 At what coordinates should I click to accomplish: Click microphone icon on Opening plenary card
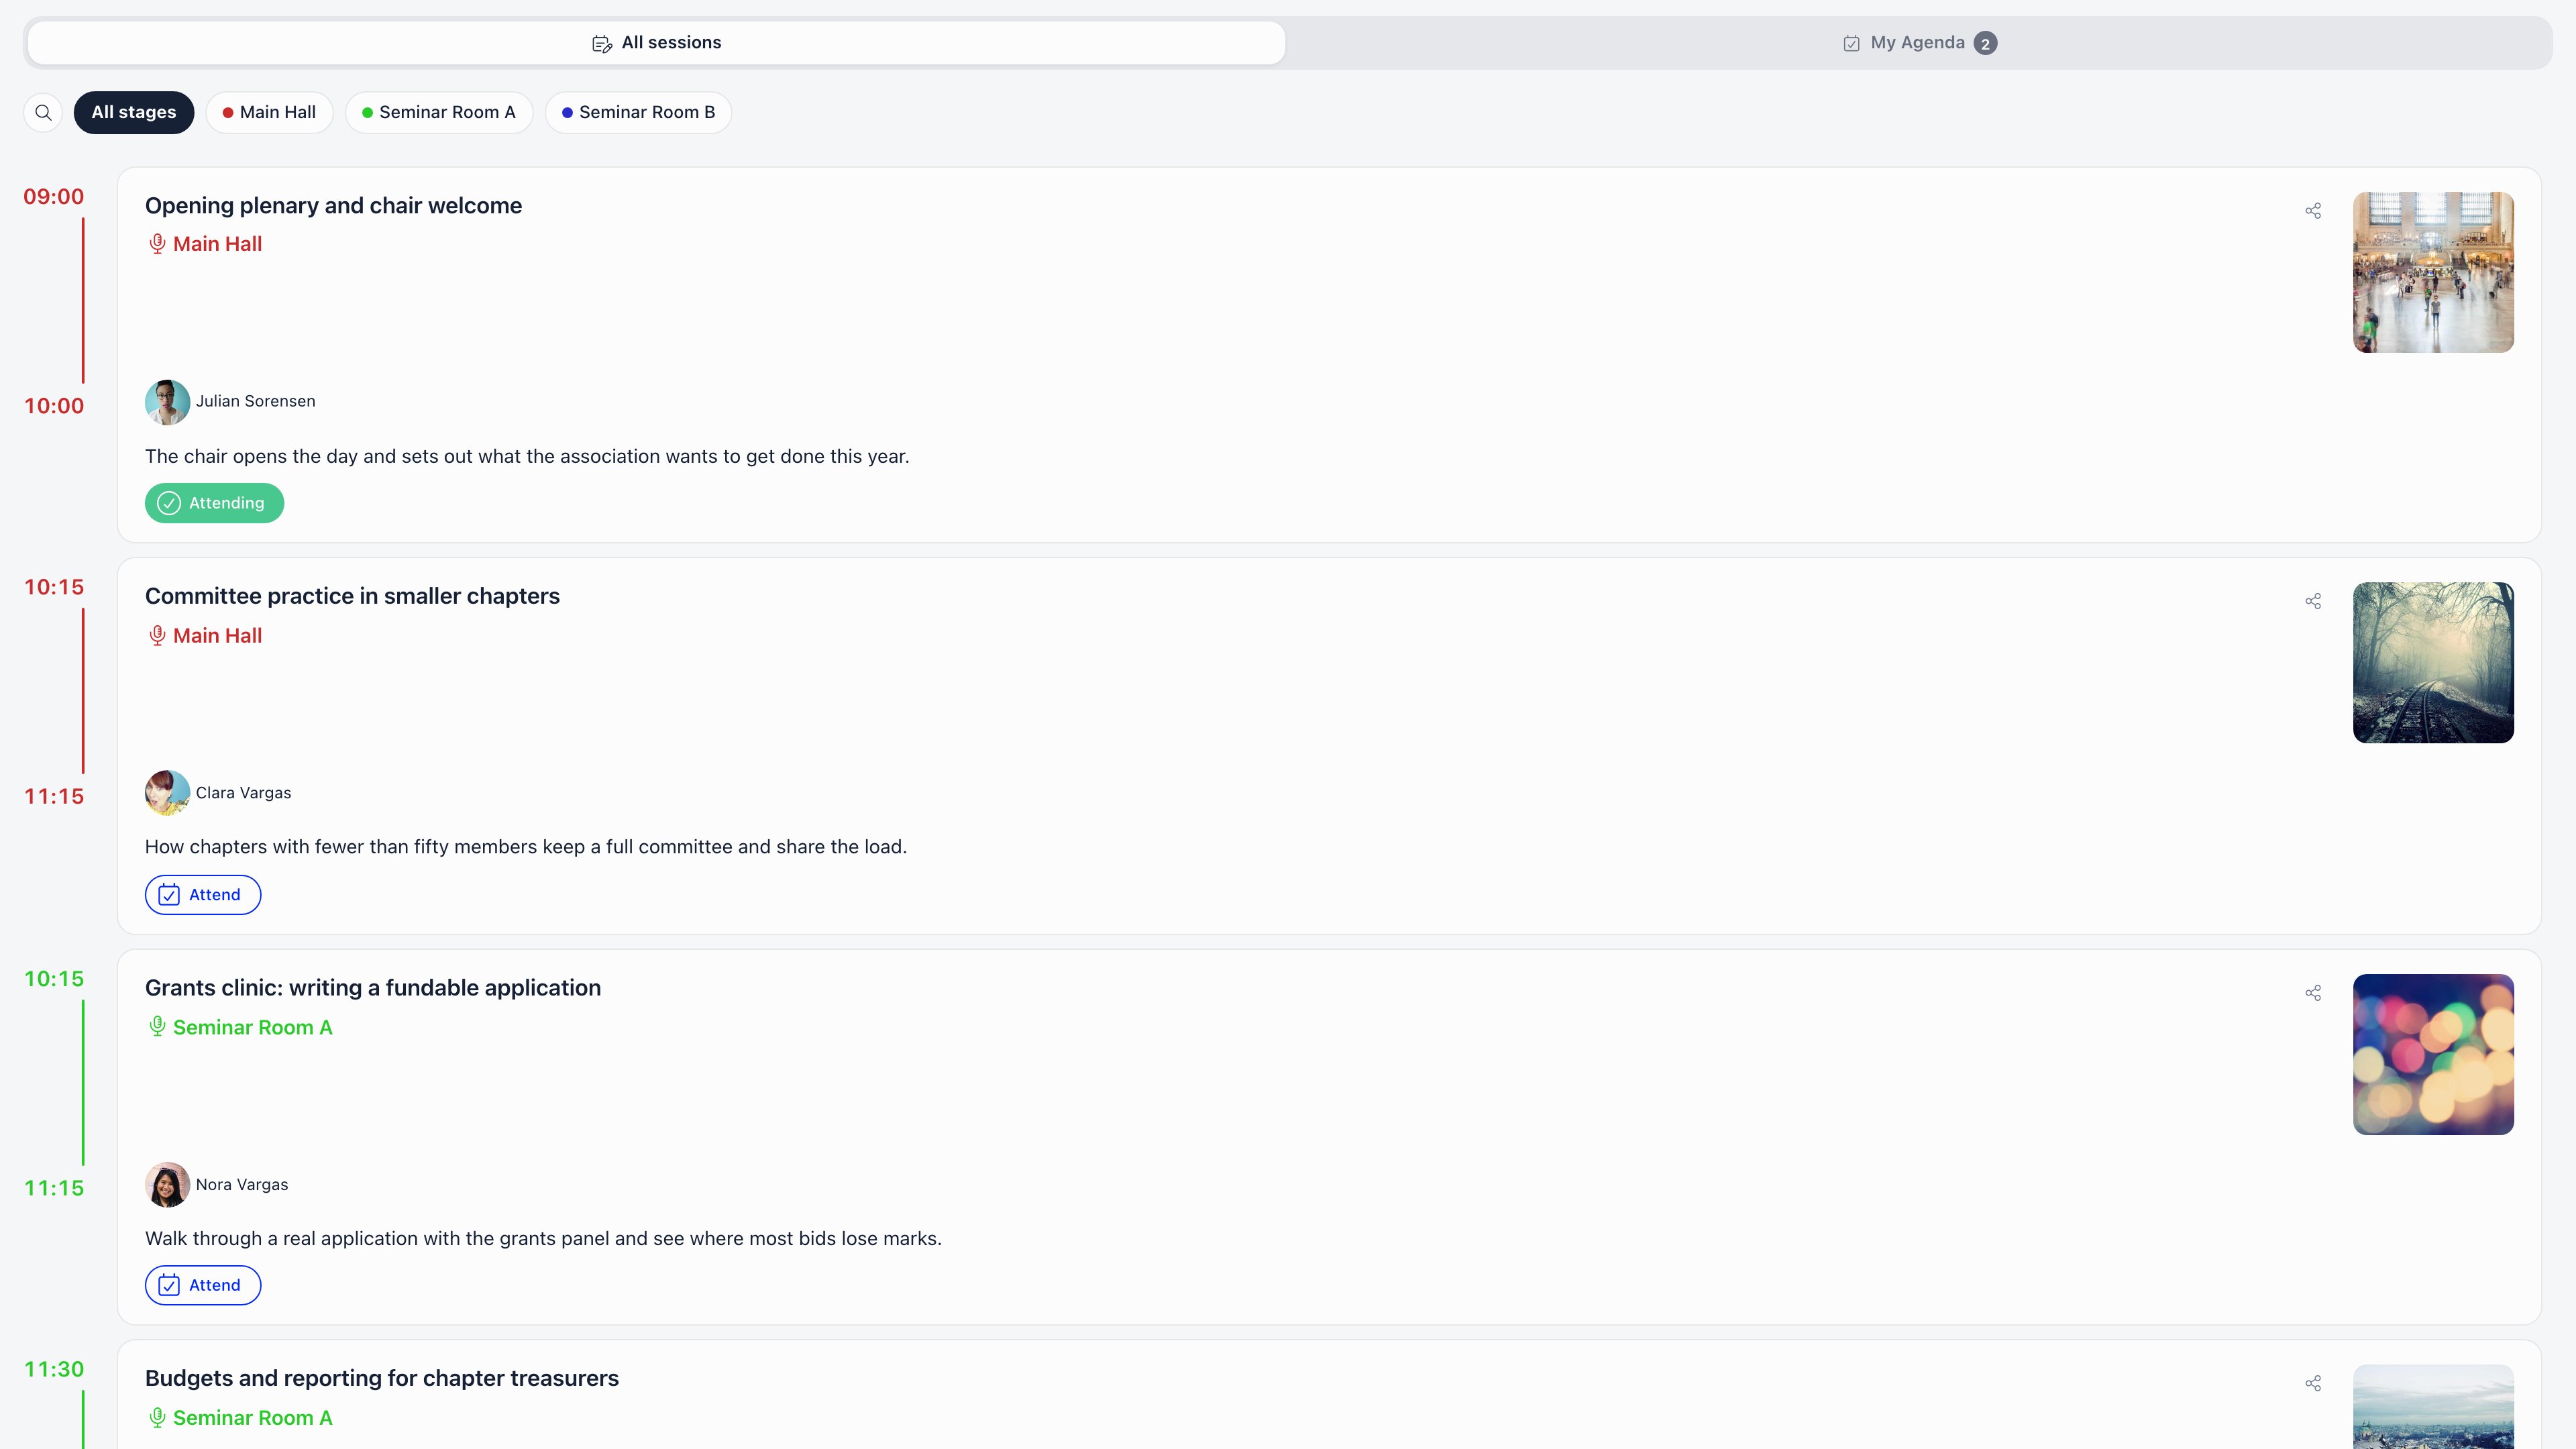point(157,244)
